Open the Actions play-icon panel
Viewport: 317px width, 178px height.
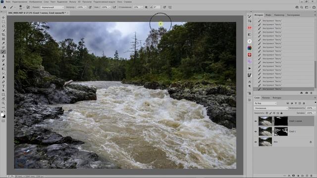[x=250, y=68]
